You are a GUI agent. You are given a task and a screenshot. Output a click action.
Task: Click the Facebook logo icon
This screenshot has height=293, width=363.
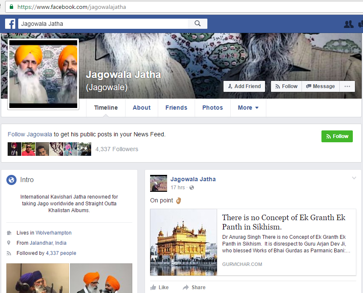(x=10, y=24)
